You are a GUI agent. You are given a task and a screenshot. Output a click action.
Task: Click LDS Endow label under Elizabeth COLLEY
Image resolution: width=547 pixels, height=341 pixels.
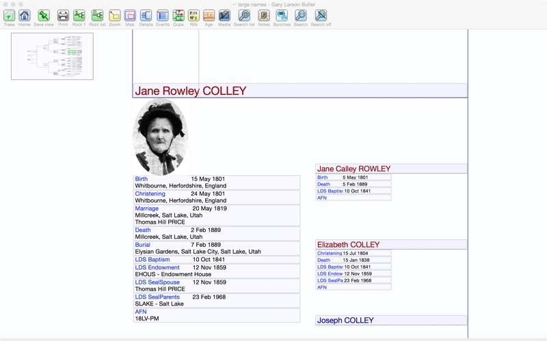click(x=330, y=274)
